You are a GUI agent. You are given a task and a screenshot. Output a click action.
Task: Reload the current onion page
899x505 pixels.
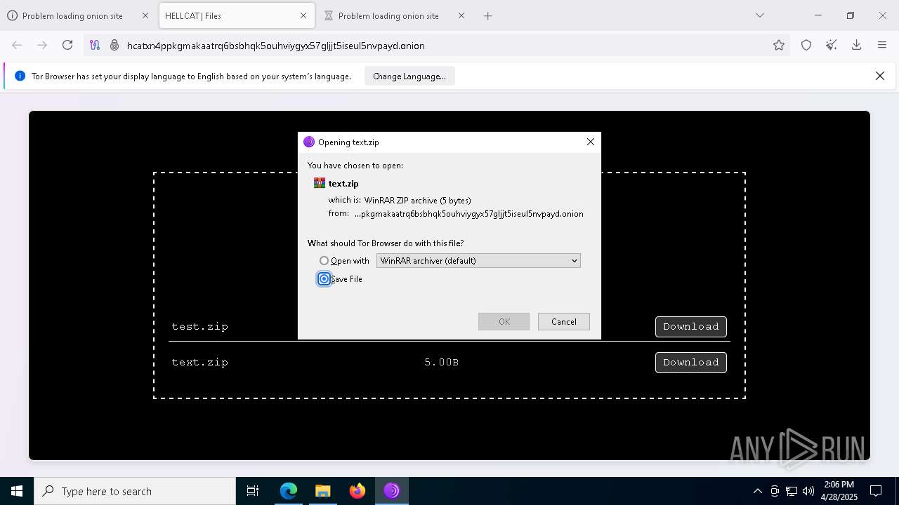(67, 46)
